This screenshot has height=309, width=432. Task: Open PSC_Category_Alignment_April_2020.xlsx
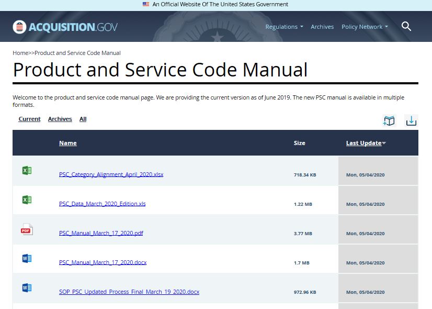111,174
